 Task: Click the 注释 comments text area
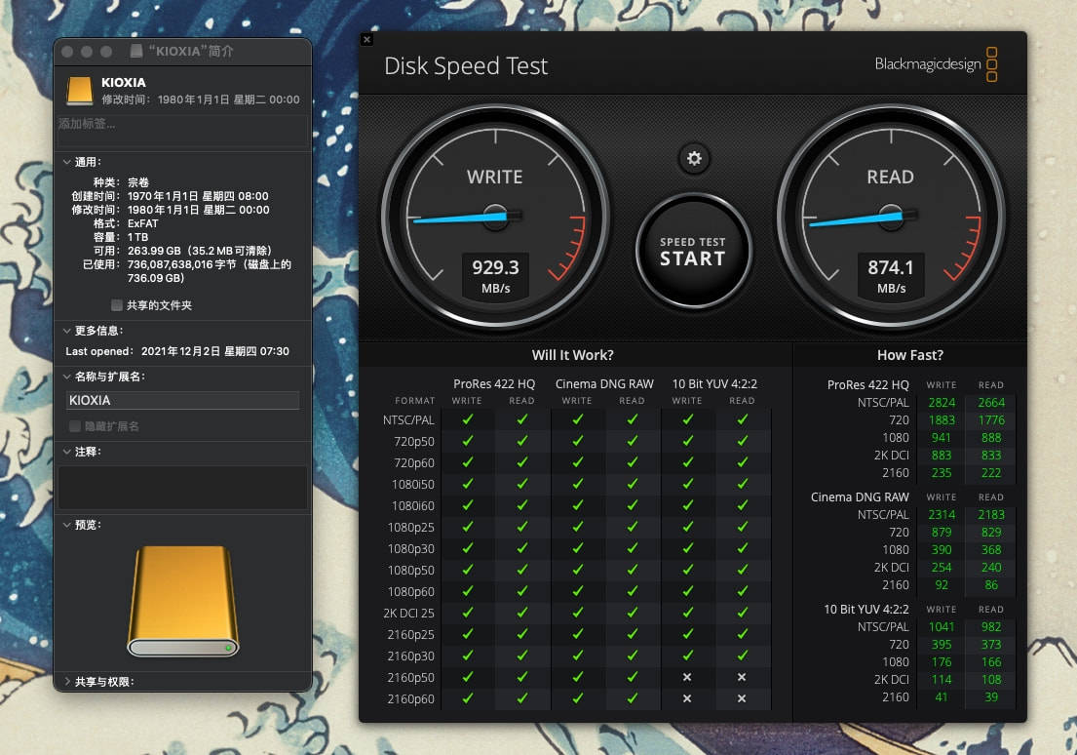point(182,487)
